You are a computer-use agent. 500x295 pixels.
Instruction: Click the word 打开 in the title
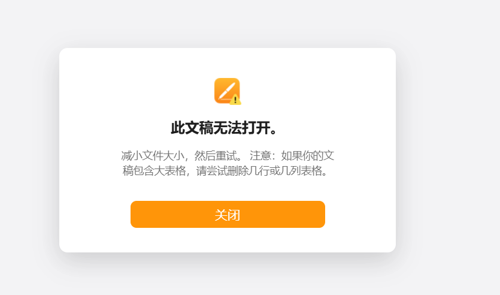(x=256, y=128)
